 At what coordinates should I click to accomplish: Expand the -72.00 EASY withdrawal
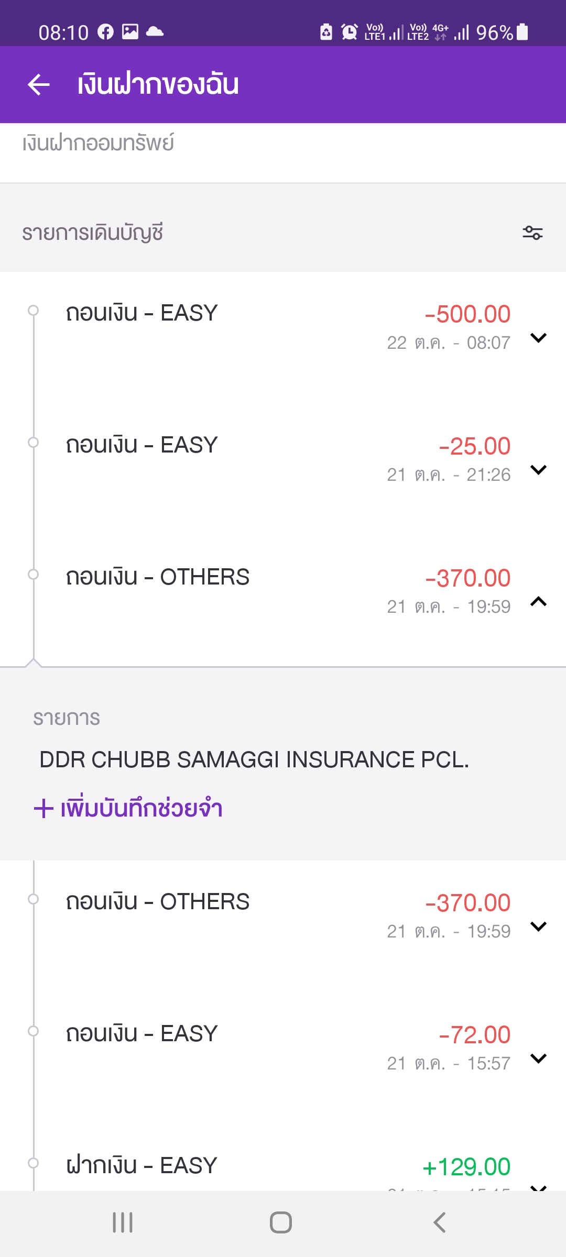[x=538, y=1058]
